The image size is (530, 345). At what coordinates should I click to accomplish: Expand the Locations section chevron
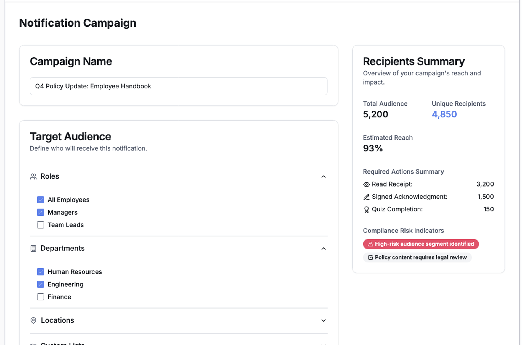click(324, 320)
